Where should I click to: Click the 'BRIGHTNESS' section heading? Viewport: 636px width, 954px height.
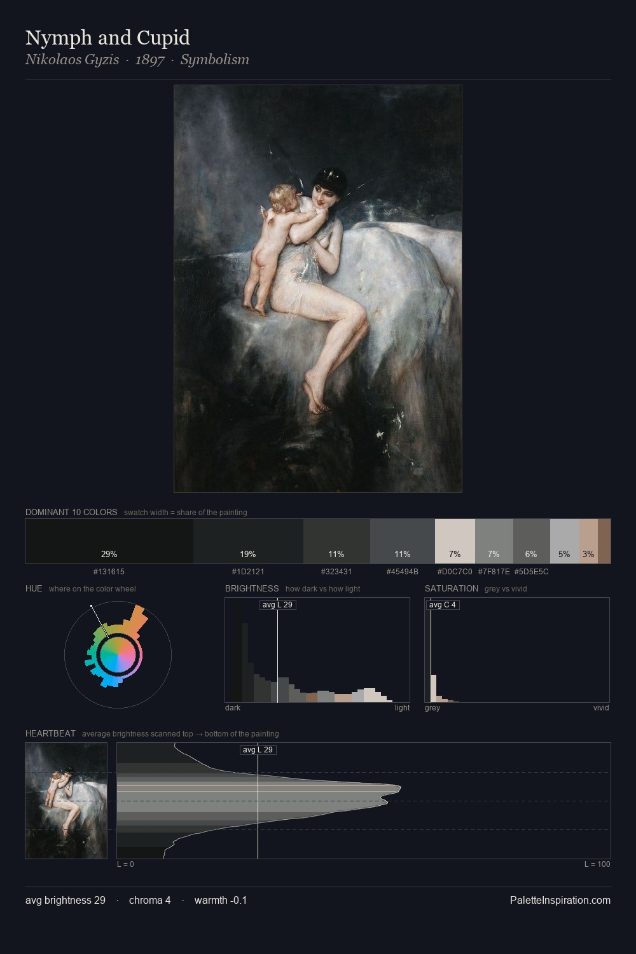click(x=252, y=588)
